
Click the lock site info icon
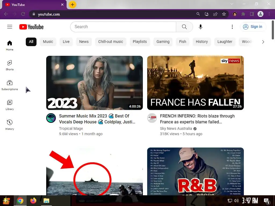point(34,14)
